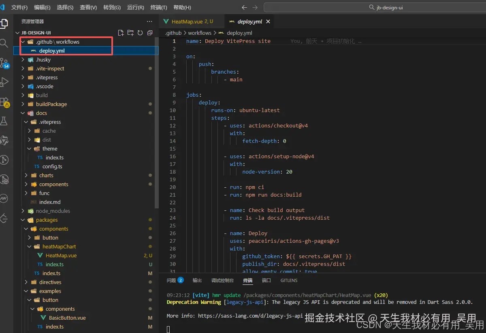
Task: Open Source Control view with 54 badge
Action: point(4,63)
